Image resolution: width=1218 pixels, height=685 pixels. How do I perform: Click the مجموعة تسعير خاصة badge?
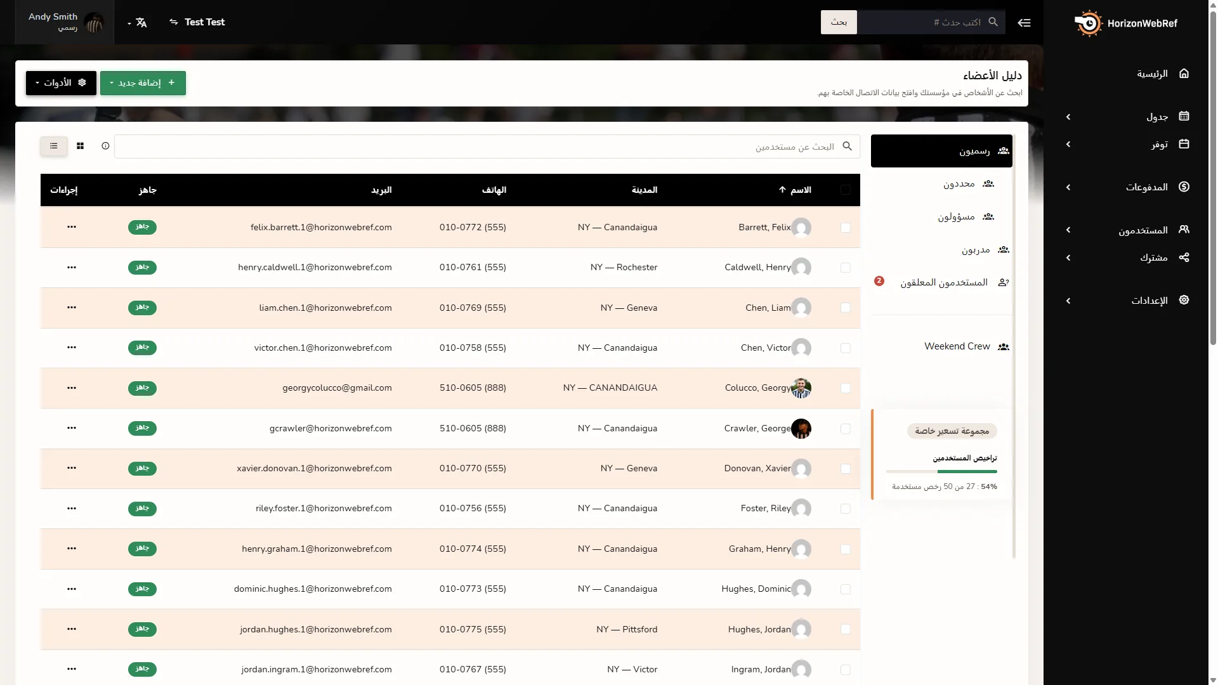click(x=952, y=431)
